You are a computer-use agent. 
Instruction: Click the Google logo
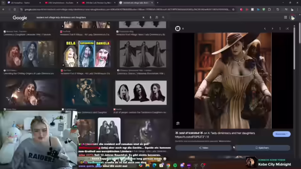click(x=20, y=18)
